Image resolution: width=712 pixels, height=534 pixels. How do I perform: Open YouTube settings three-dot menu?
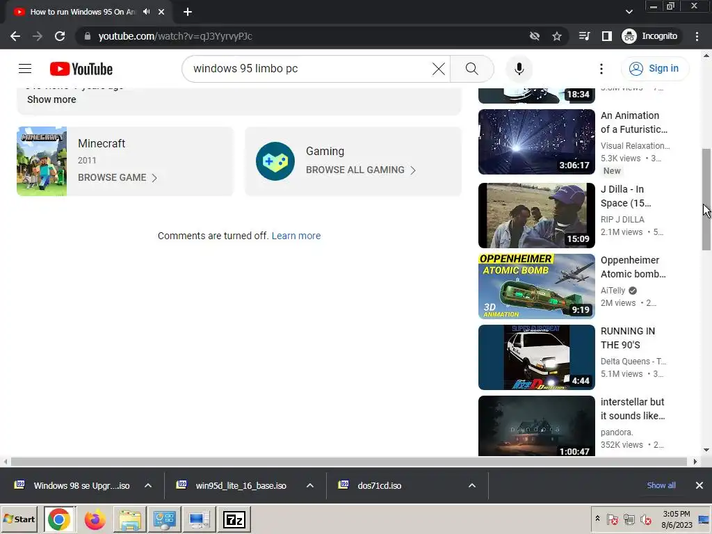tap(601, 69)
